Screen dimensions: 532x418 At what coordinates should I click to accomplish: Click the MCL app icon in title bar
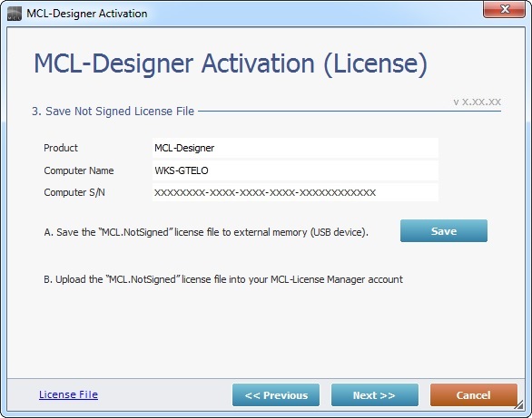click(15, 14)
